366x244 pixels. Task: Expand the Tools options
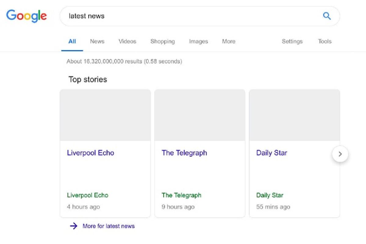tap(324, 41)
